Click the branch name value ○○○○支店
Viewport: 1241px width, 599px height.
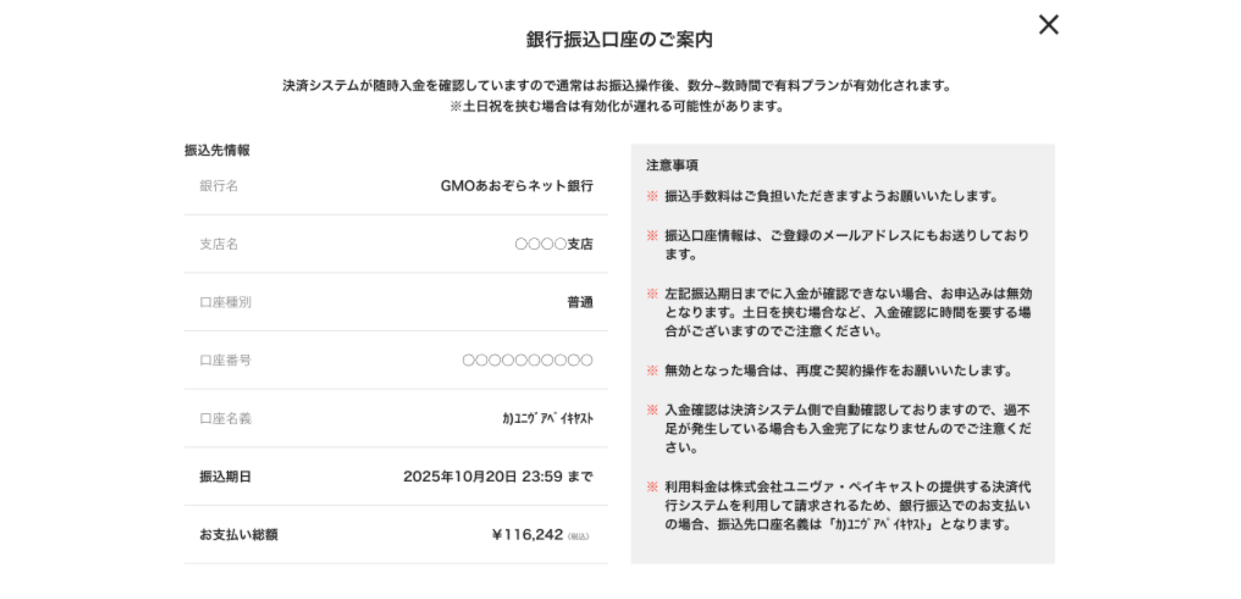click(x=553, y=244)
